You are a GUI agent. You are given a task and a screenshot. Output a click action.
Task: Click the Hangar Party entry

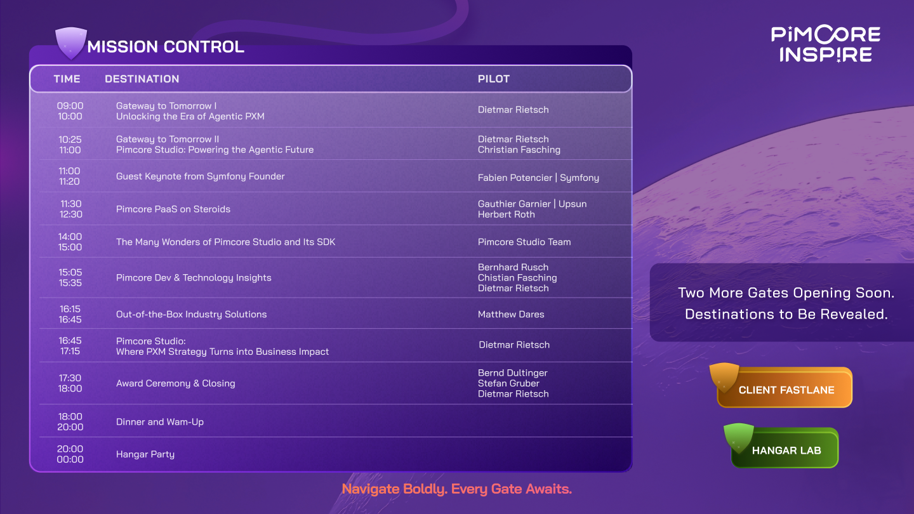pyautogui.click(x=145, y=454)
